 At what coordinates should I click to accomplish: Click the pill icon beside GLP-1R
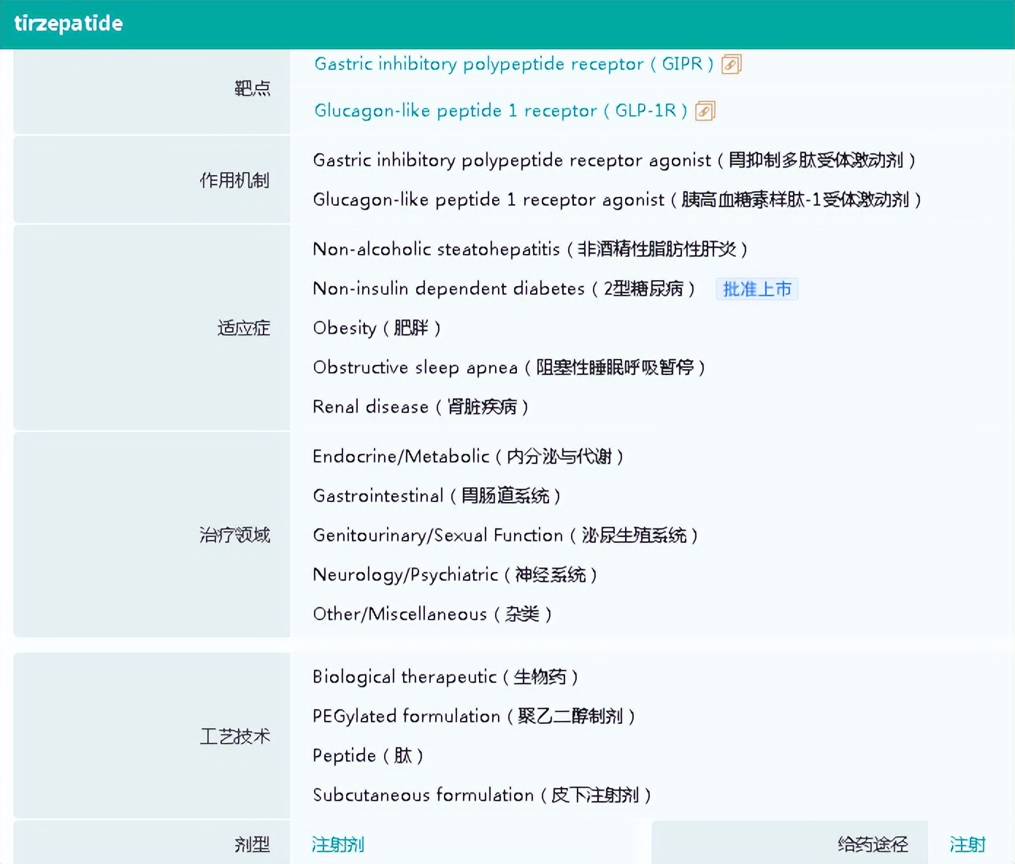[x=705, y=111]
